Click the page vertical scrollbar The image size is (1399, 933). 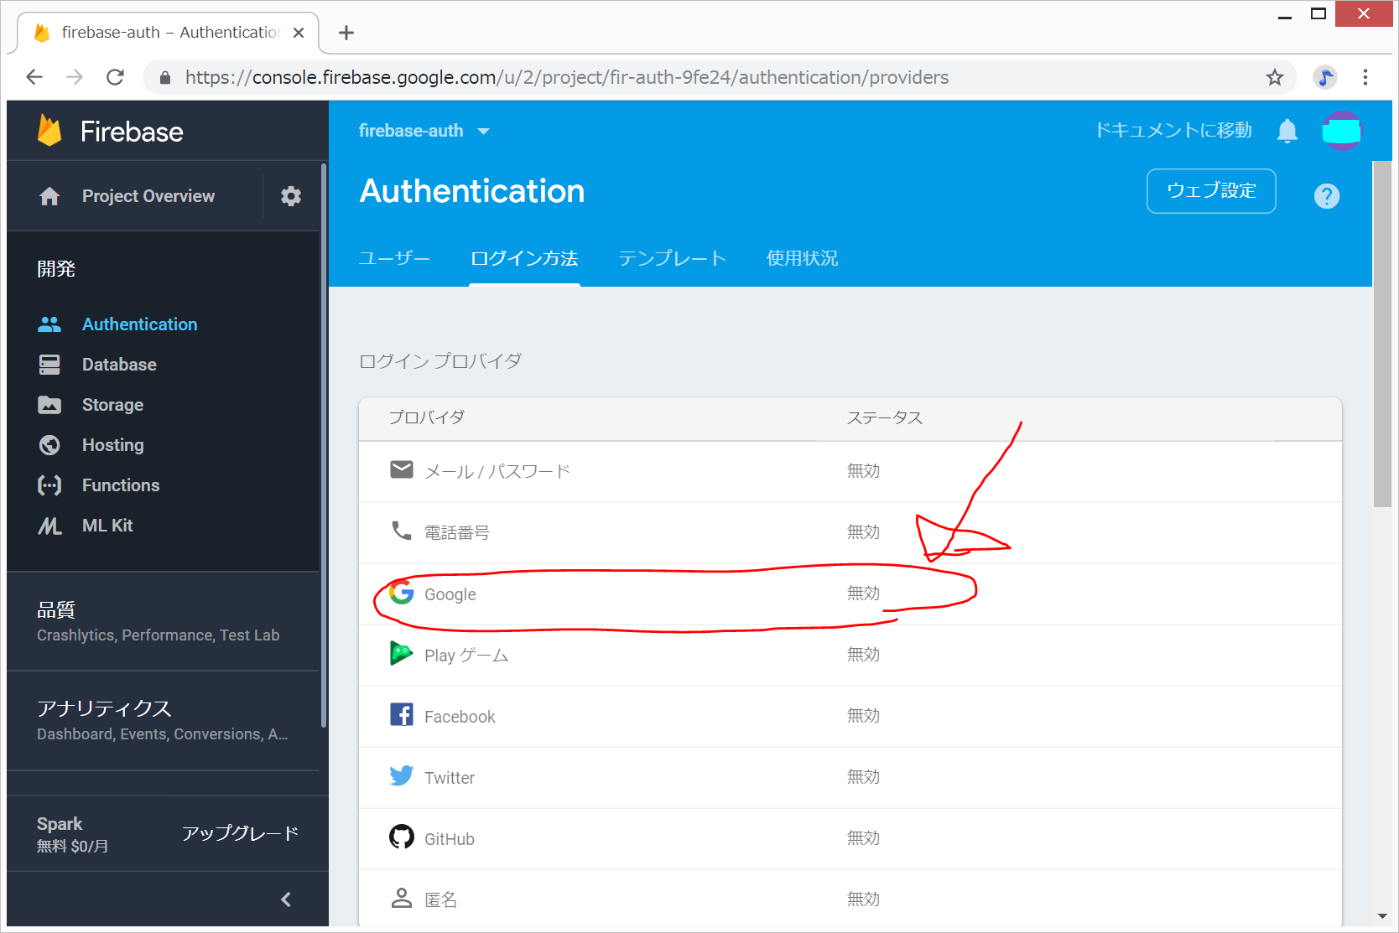coord(1381,335)
